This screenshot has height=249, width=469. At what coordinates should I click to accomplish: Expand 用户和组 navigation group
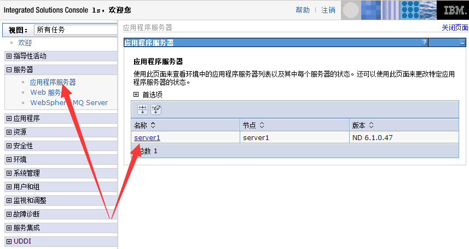9,187
